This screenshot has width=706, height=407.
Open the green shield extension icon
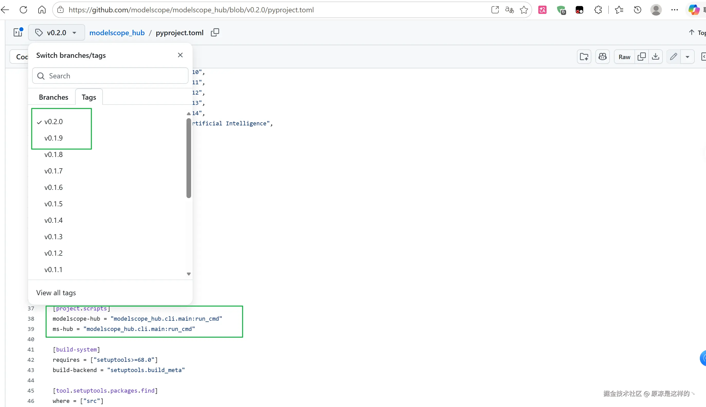561,10
